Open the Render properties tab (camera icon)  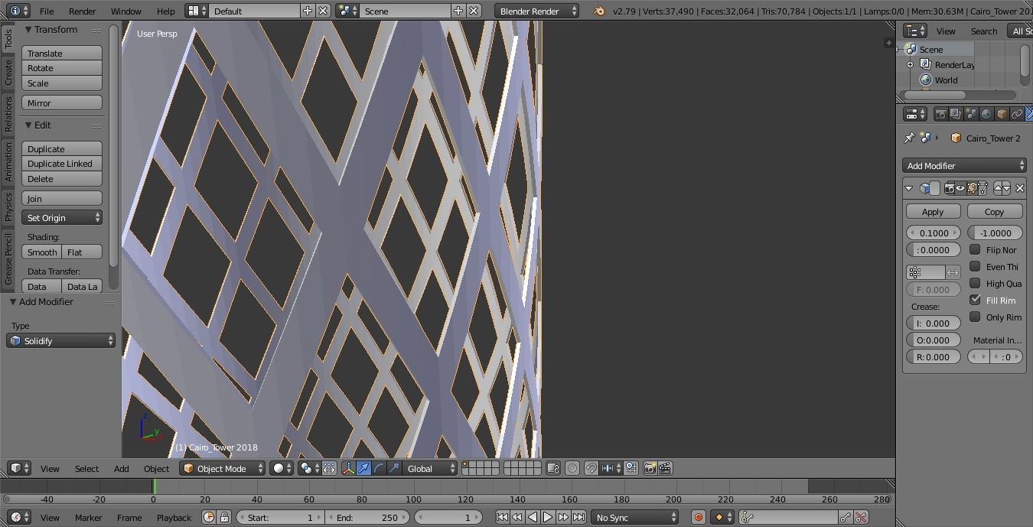[941, 114]
